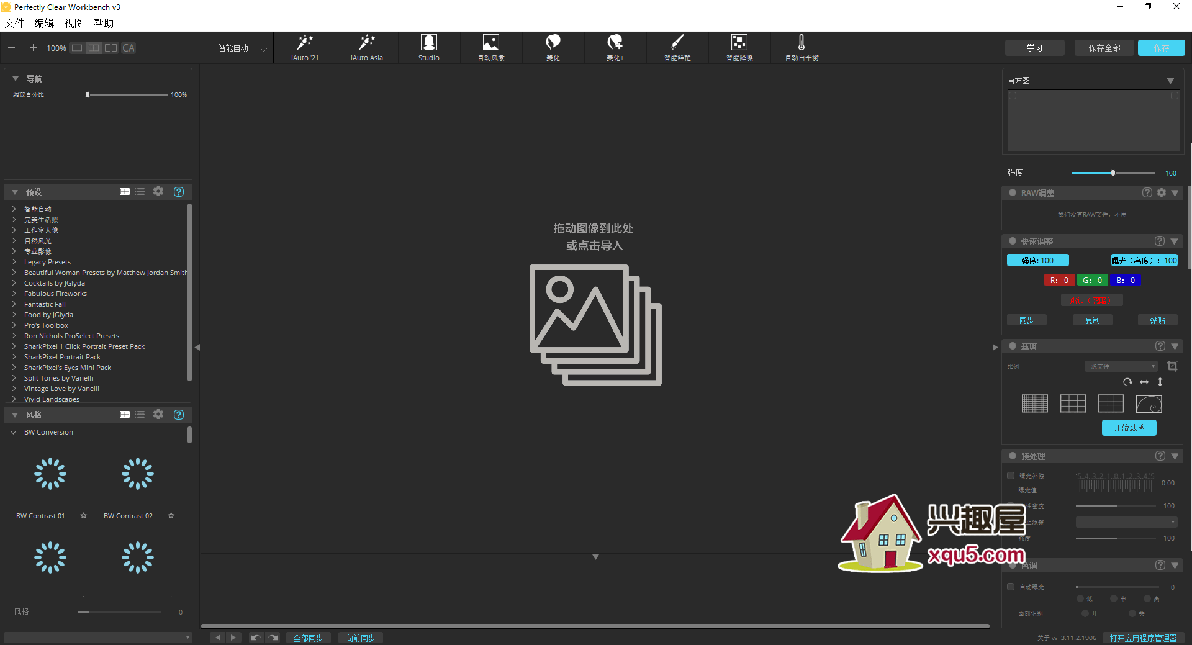This screenshot has width=1192, height=645.
Task: Zoom in with the plus icon
Action: tap(33, 48)
